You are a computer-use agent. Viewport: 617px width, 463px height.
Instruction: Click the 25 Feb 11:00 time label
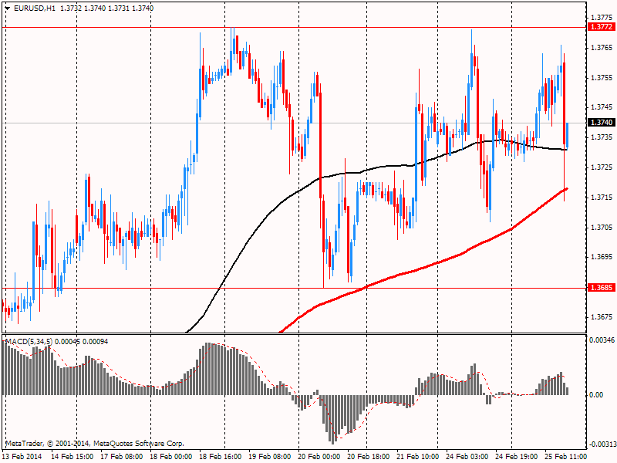tap(565, 457)
